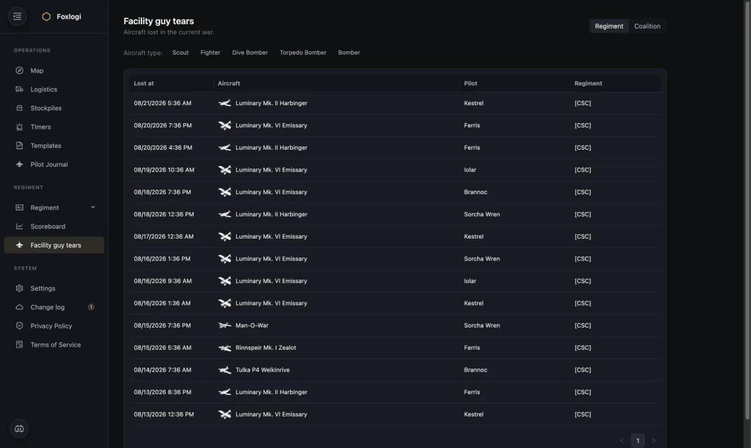The width and height of the screenshot is (751, 448).
Task: Click aircraft icon in the 08/20/2026 7:36 PM row
Action: tap(225, 126)
